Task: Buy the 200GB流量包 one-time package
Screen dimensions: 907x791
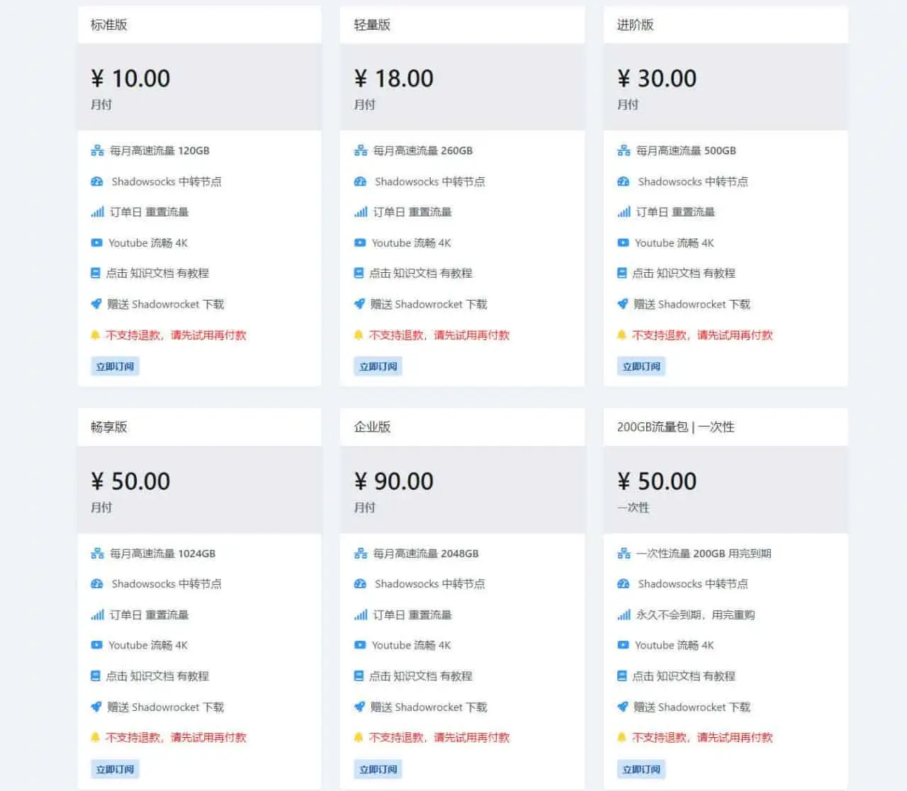Action: [x=641, y=769]
